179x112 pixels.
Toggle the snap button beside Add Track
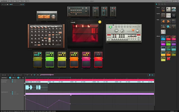pyautogui.click(x=10, y=78)
